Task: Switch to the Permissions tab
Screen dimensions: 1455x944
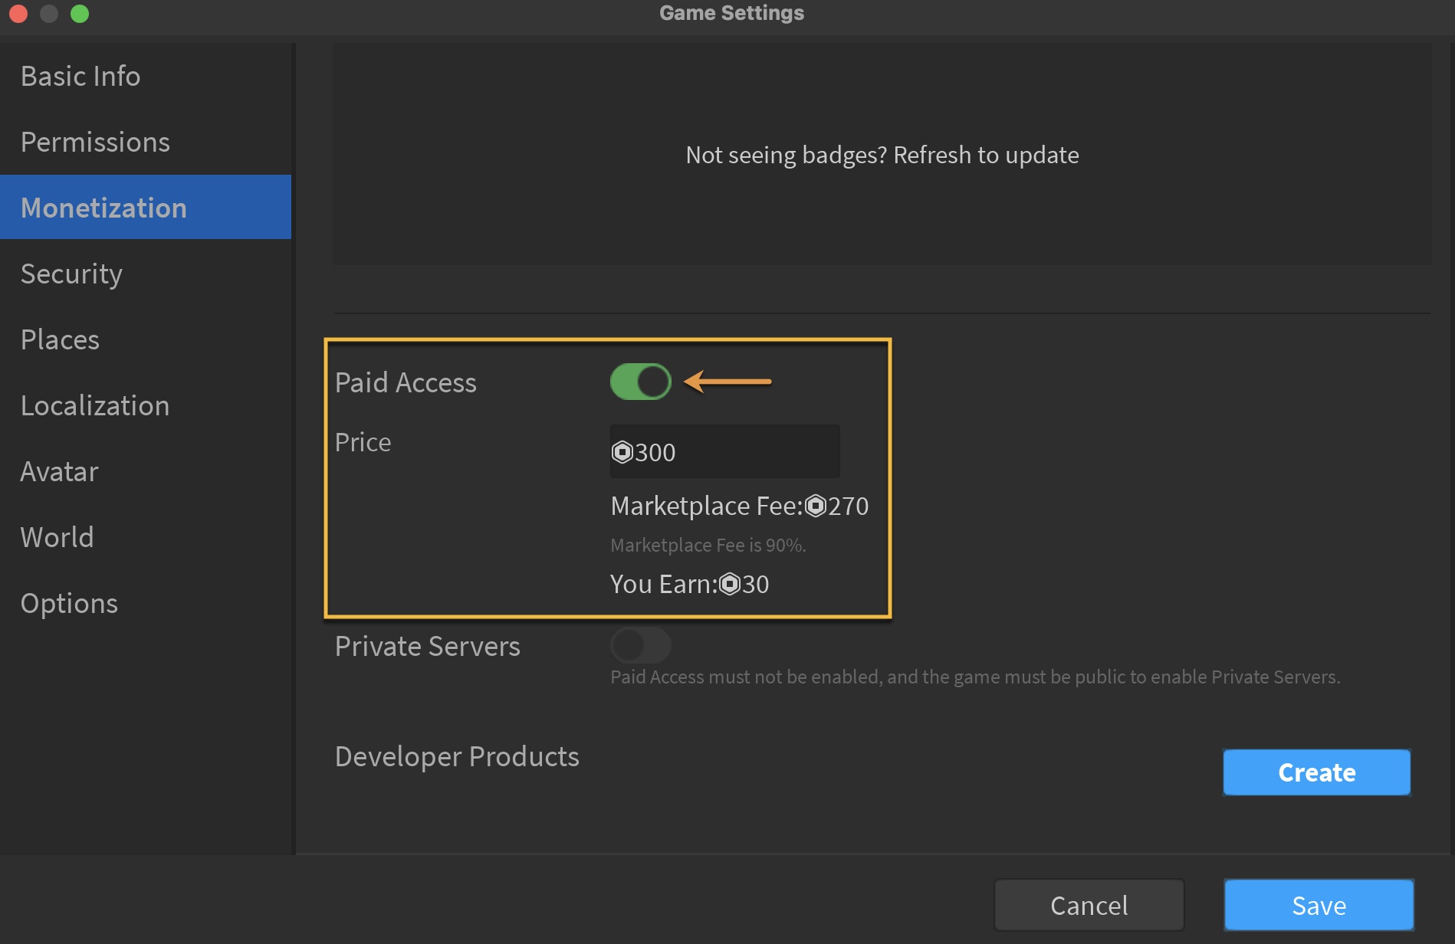Action: (x=95, y=143)
